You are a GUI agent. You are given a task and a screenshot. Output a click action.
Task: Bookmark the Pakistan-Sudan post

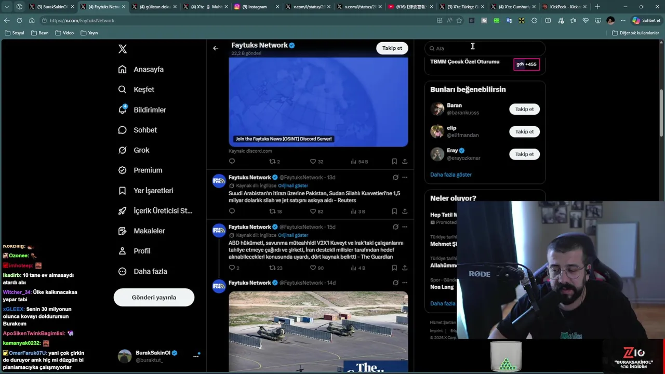coord(394,211)
